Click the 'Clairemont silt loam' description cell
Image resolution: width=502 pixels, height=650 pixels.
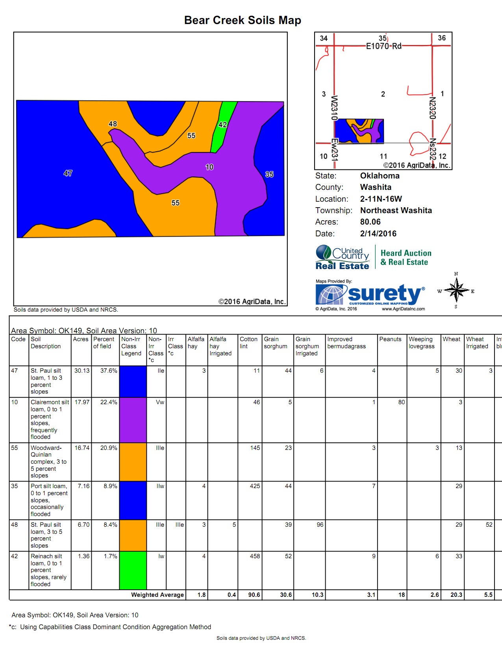pos(50,420)
